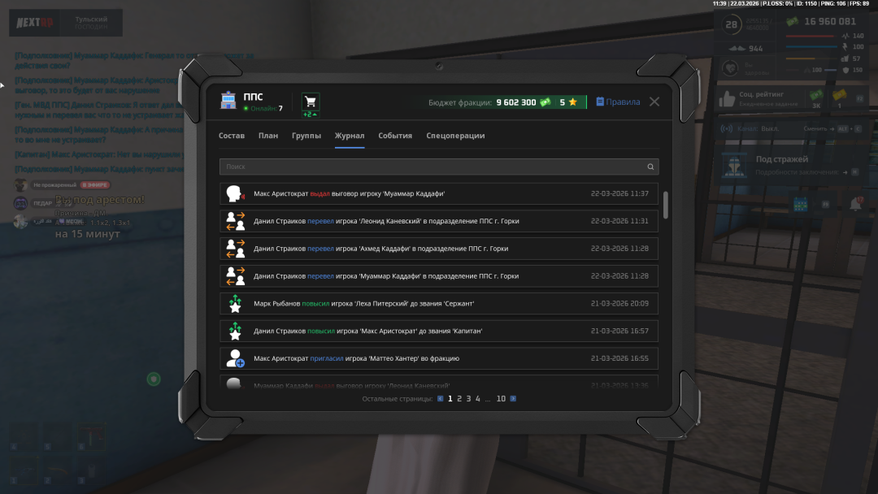
Task: Open the Правила link
Action: click(x=618, y=102)
